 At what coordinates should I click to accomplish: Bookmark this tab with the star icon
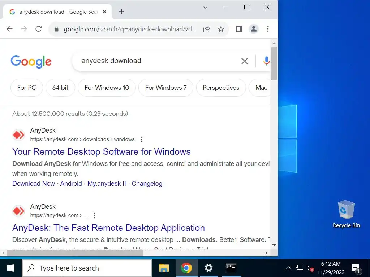point(221,29)
